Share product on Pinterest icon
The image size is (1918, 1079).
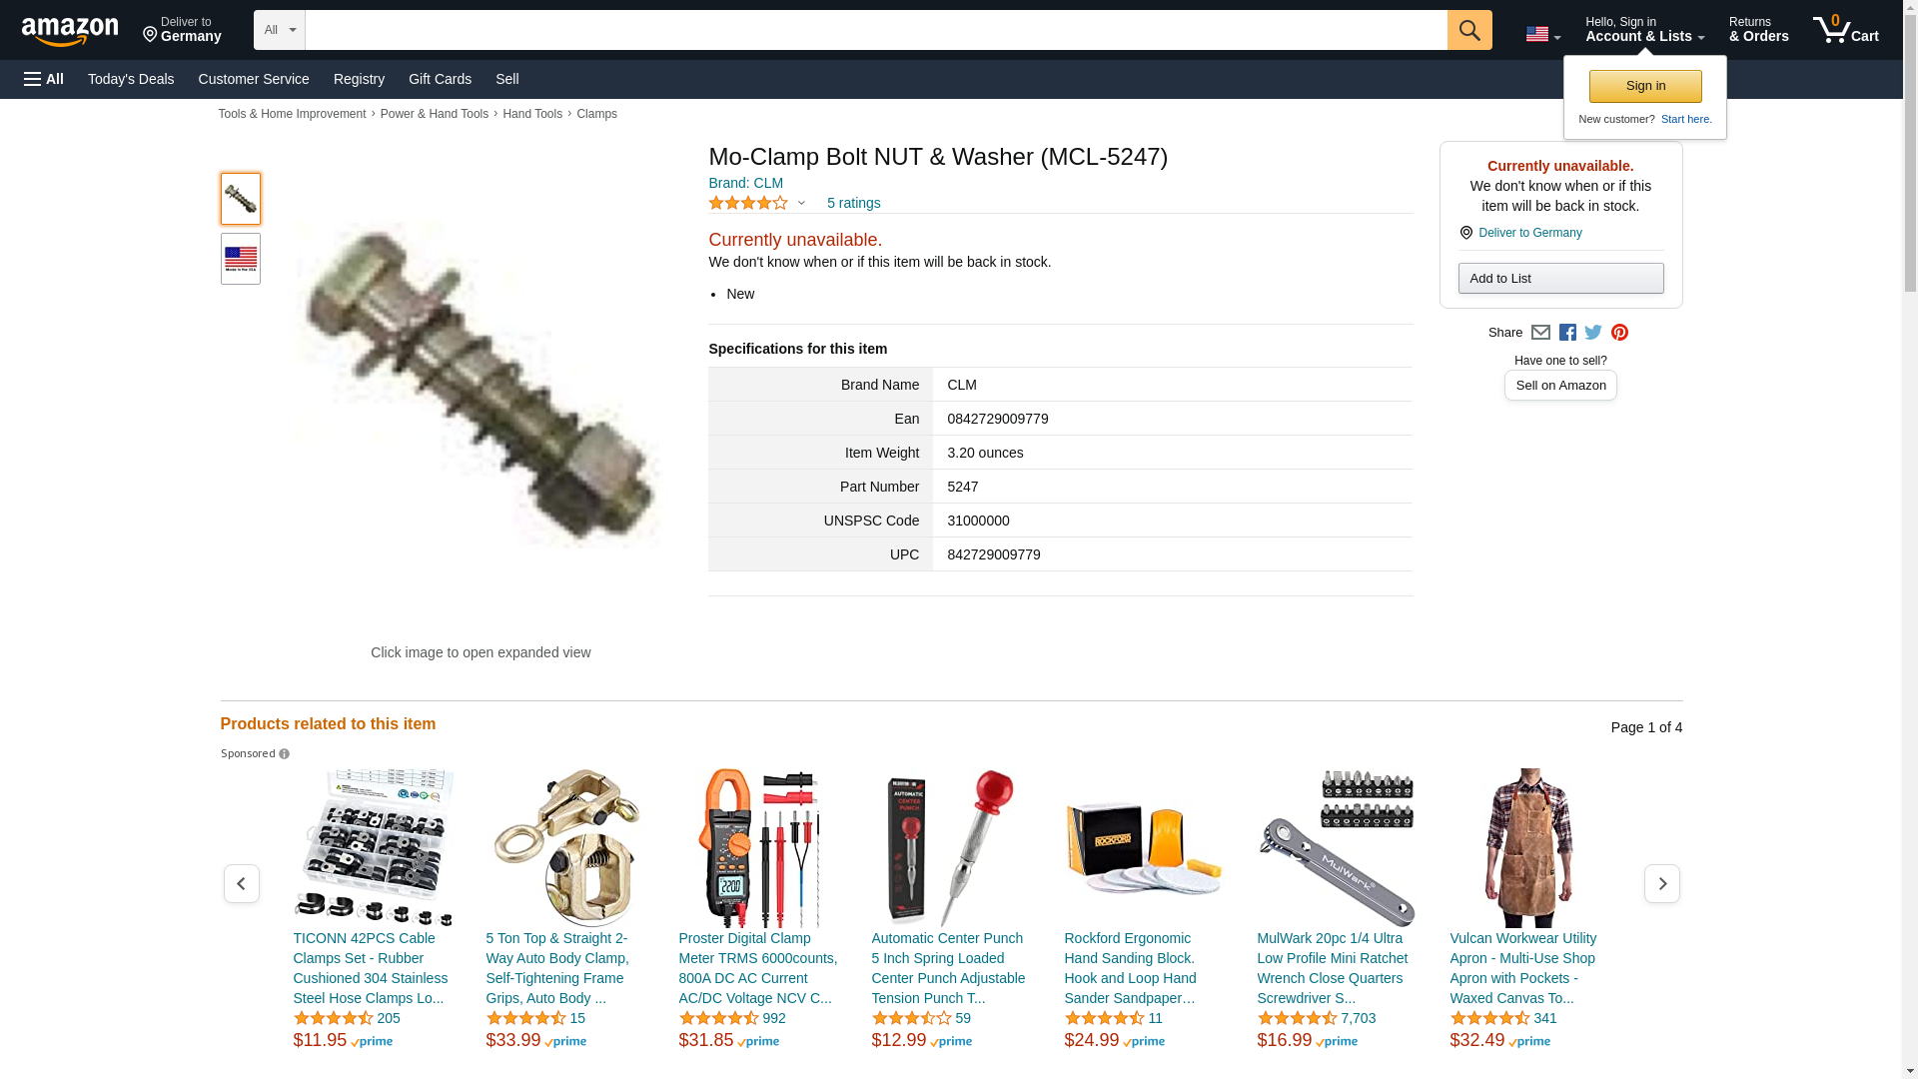(1619, 333)
